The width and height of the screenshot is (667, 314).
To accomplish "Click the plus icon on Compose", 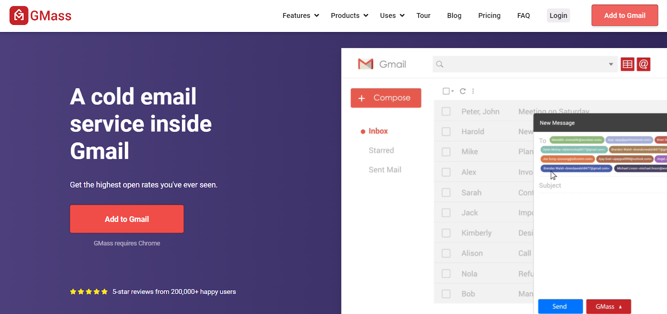I will 362,98.
